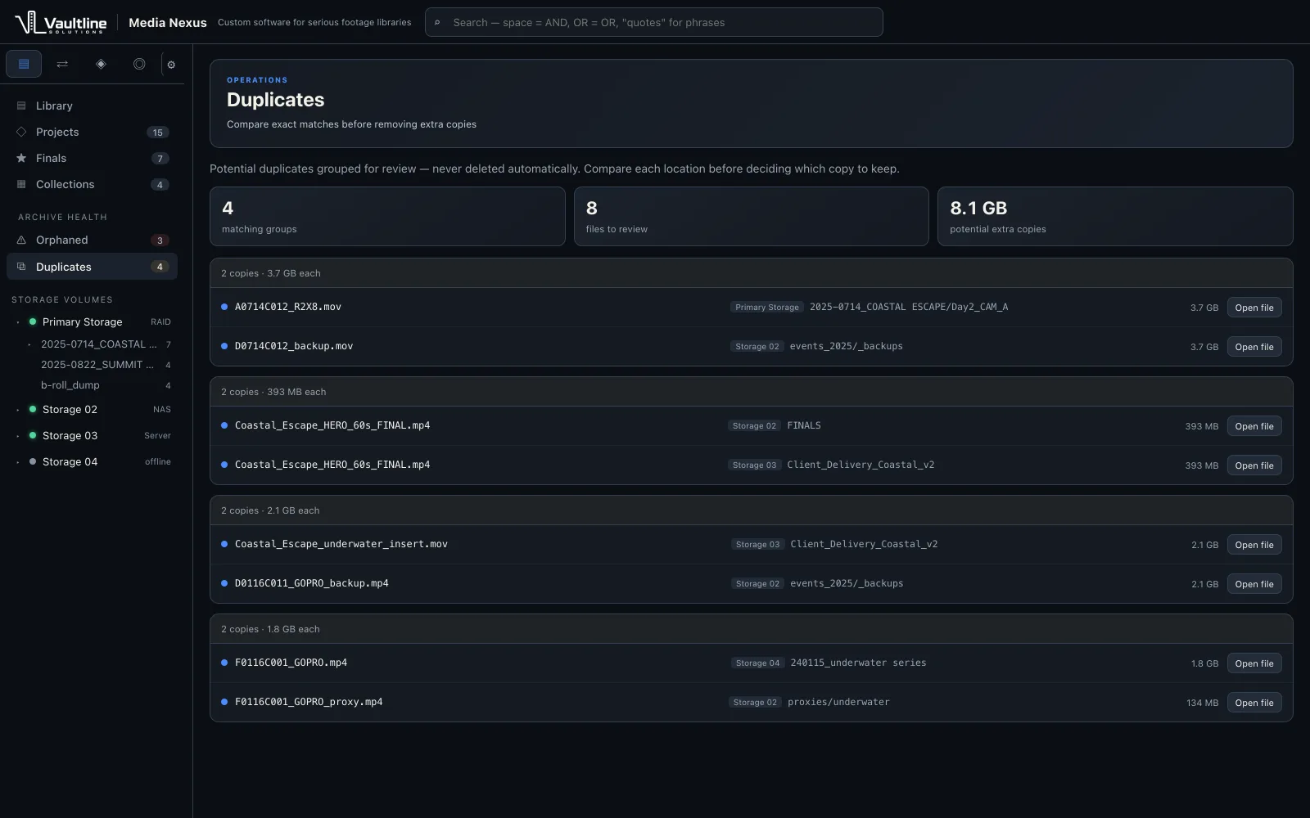
Task: Select the list view icon in the sidebar toolbar
Action: coord(24,64)
